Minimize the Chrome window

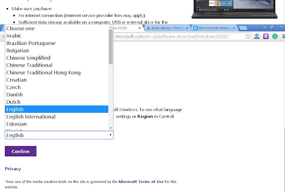coord(265,27)
